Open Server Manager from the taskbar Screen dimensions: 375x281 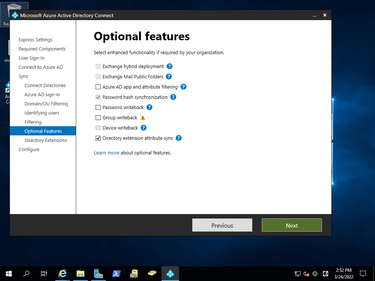[98, 274]
